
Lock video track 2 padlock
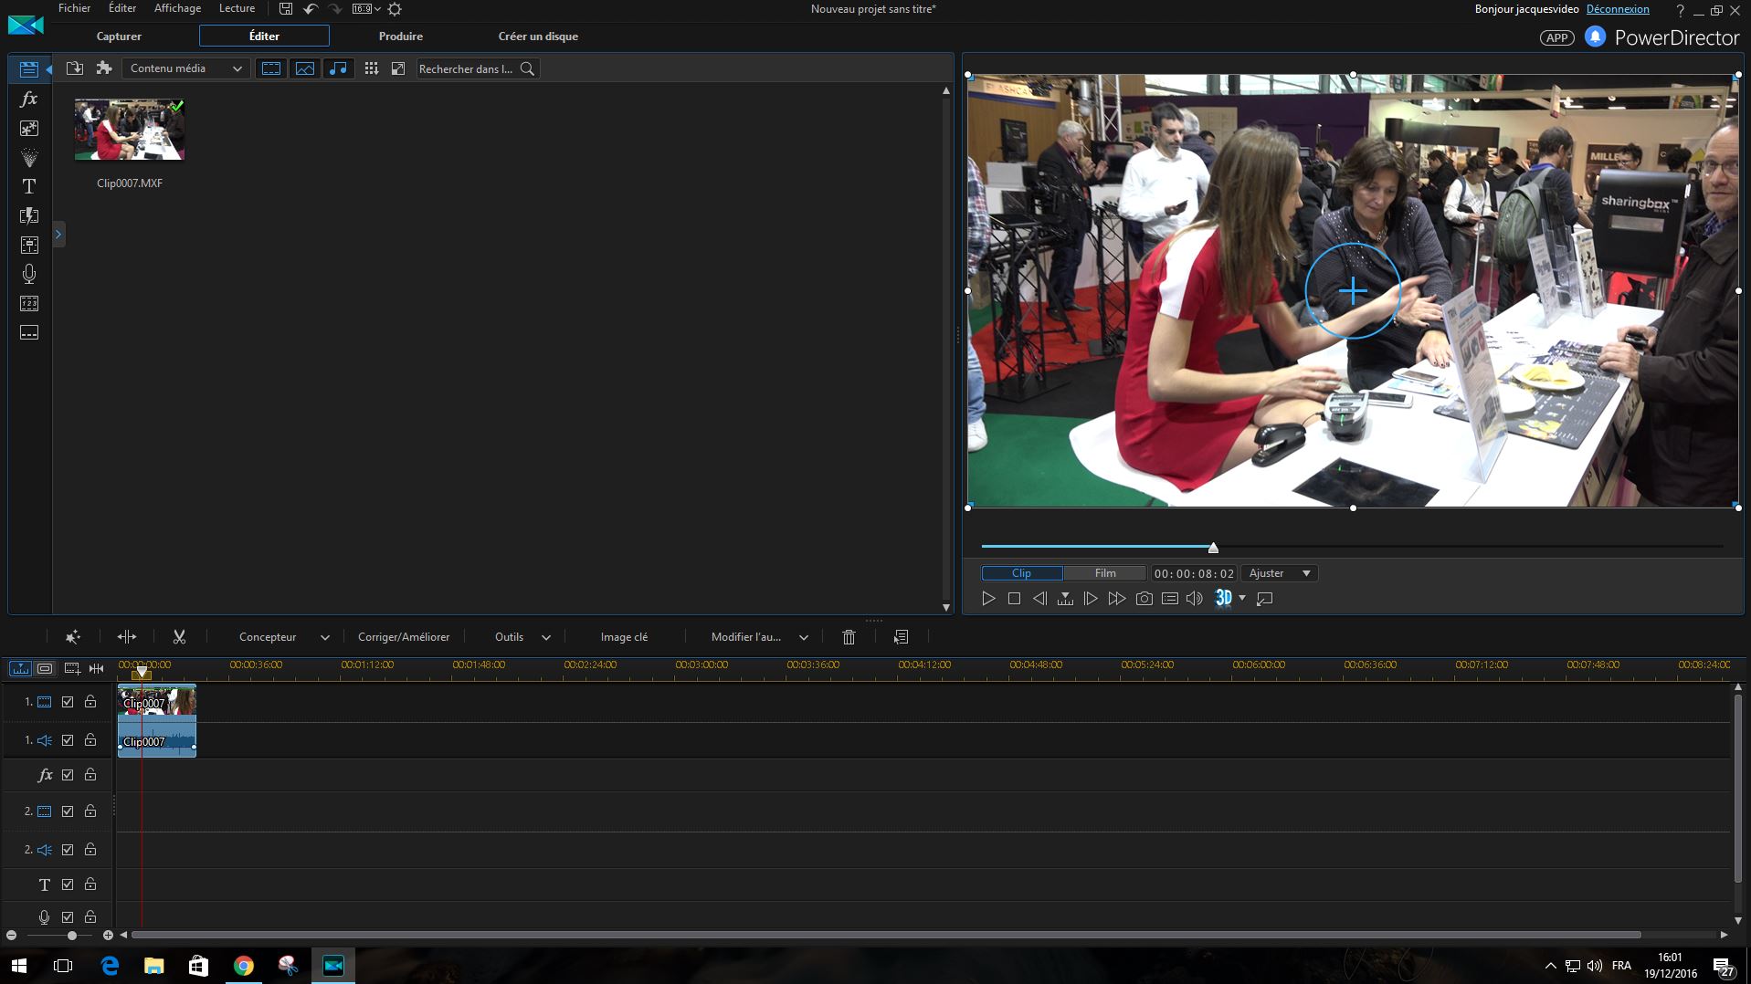90,811
